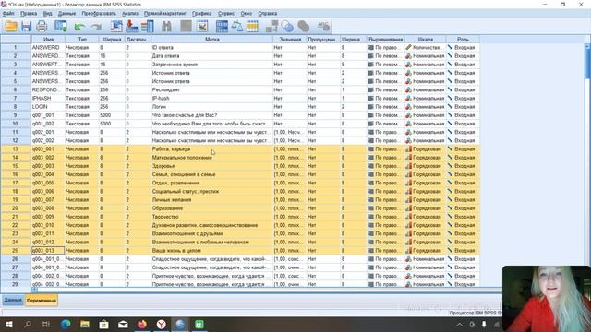591x332 pixels.
Task: Open Weight Cases using the scales icon
Action: click(237, 27)
